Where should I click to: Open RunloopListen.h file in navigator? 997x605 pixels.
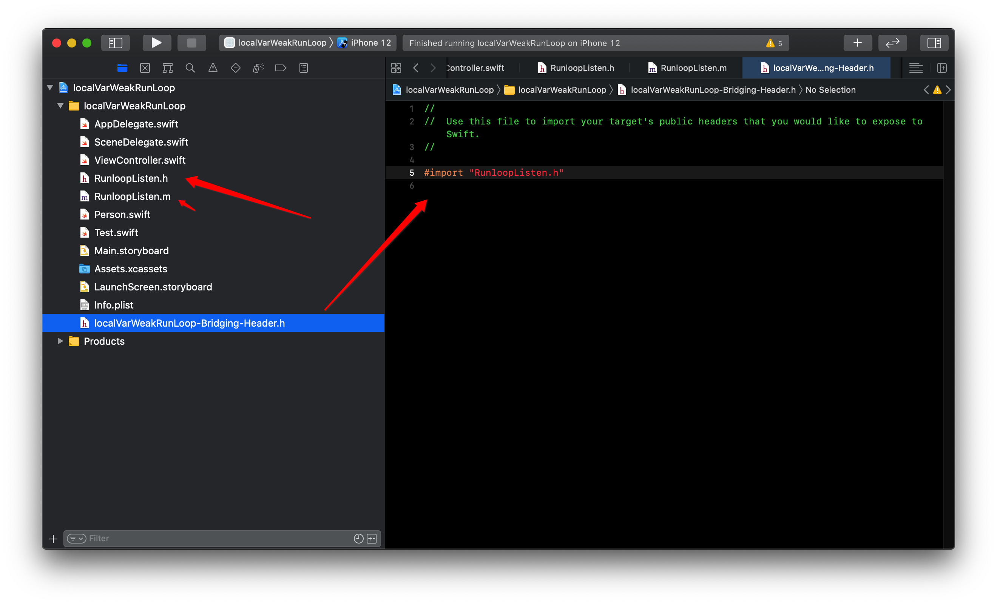(130, 178)
